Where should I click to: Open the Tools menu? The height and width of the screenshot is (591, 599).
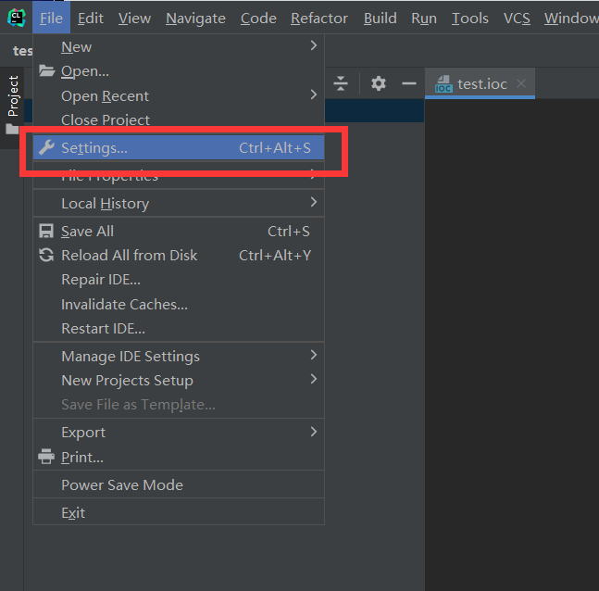[x=470, y=18]
